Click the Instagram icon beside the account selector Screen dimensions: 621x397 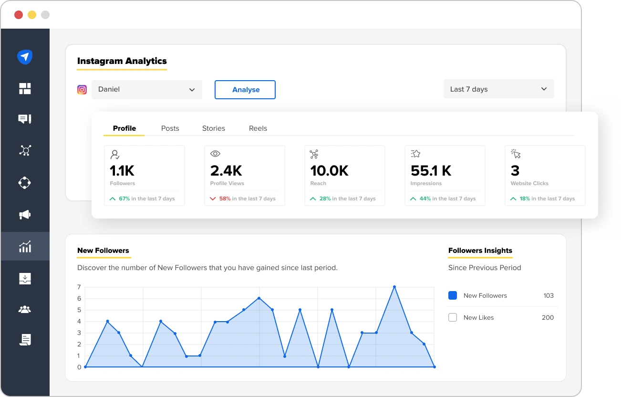(82, 89)
